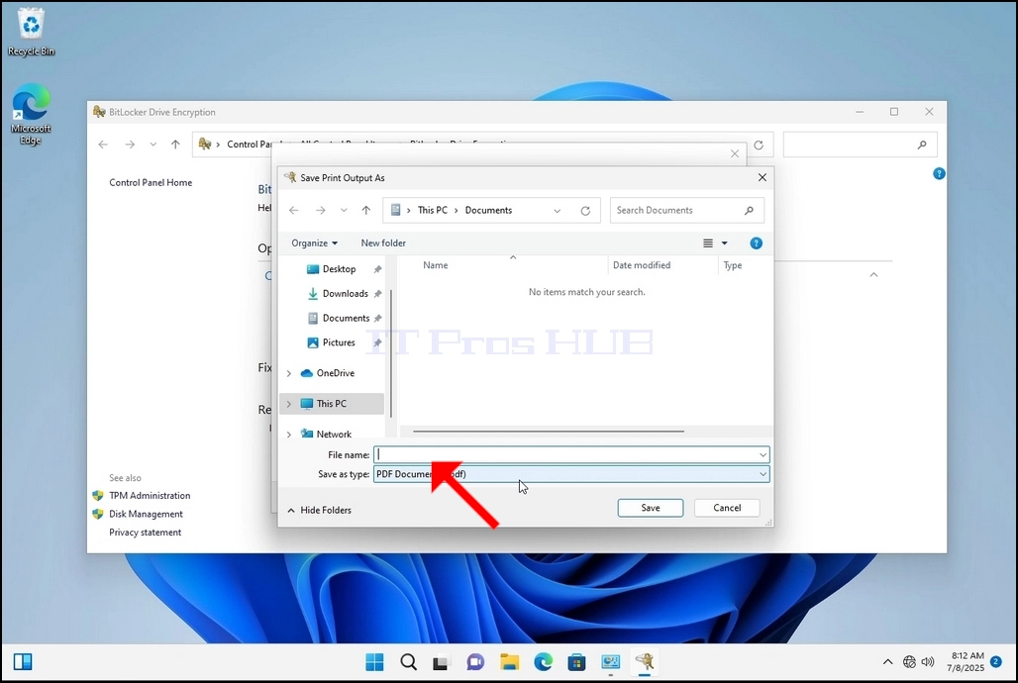Viewport: 1018px width, 683px height.
Task: Open File name history dropdown arrow
Action: pyautogui.click(x=763, y=455)
